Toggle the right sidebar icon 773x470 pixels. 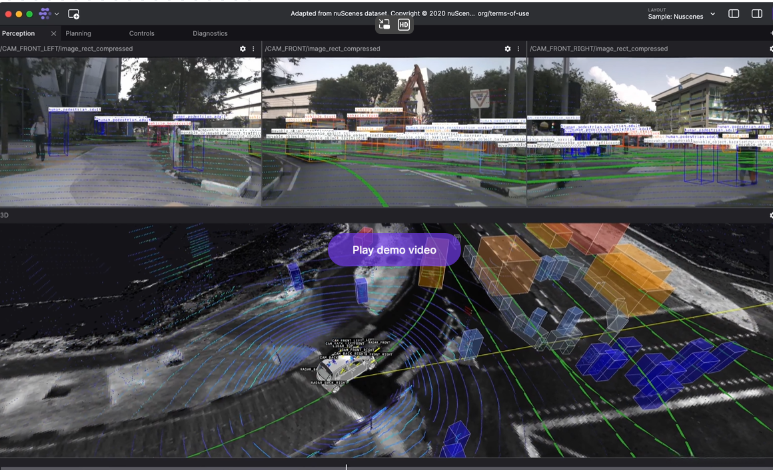tap(757, 14)
